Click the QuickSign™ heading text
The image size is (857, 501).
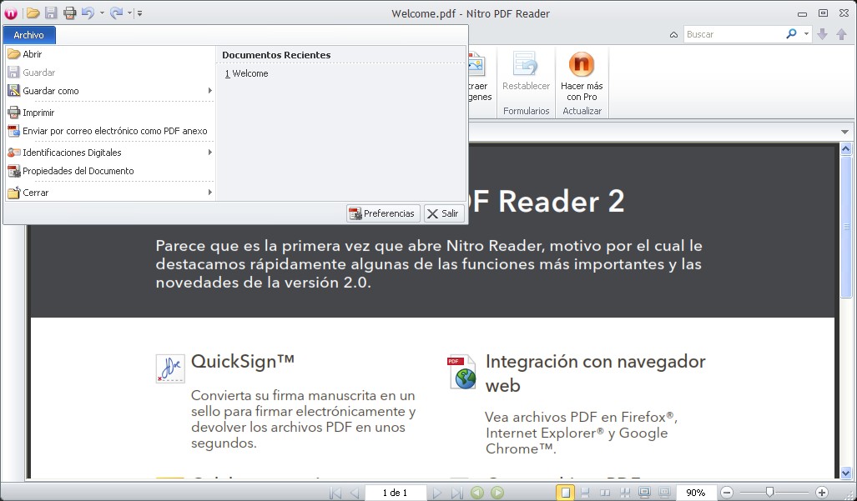click(243, 363)
